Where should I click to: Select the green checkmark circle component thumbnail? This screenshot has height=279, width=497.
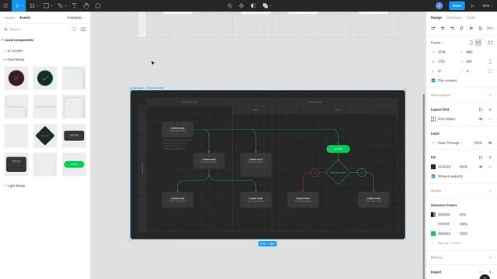coord(45,78)
